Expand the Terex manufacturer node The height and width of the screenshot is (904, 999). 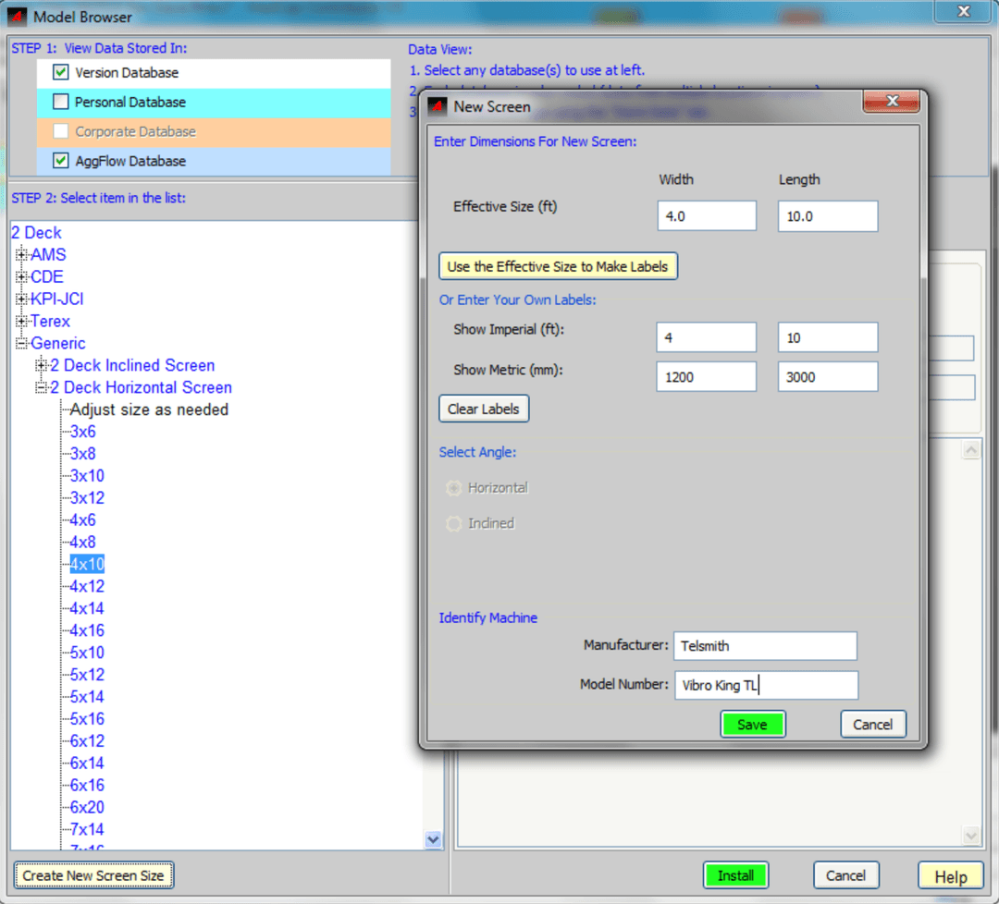point(22,322)
